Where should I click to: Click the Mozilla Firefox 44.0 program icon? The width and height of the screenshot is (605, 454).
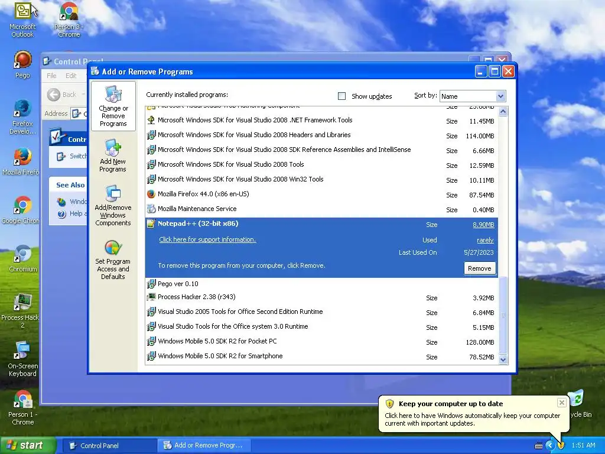click(151, 194)
